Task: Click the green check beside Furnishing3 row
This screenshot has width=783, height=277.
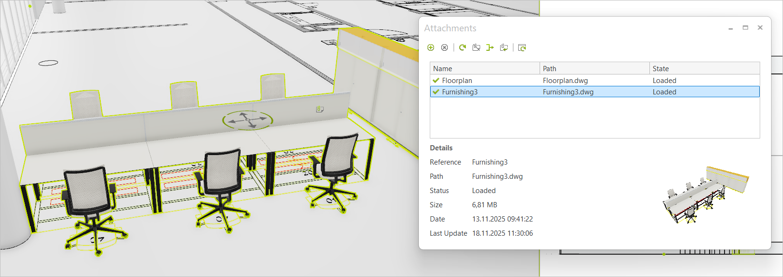Action: point(436,92)
